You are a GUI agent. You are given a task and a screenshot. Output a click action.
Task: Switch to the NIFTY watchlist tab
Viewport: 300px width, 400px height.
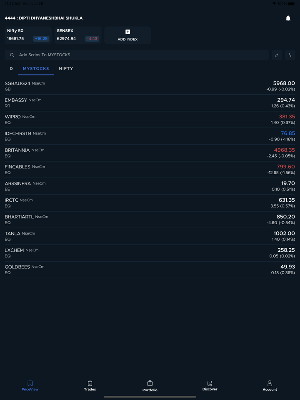pyautogui.click(x=66, y=69)
